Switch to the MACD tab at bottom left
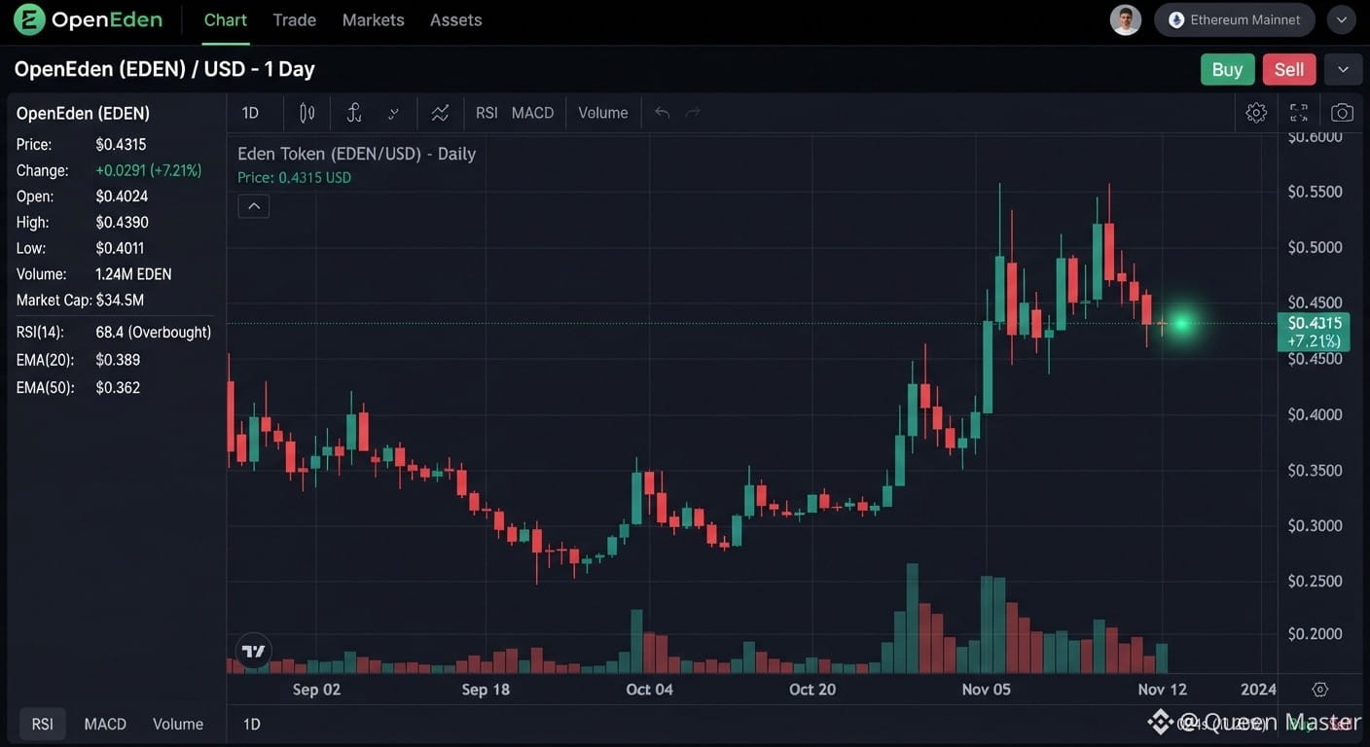This screenshot has width=1370, height=747. [105, 724]
